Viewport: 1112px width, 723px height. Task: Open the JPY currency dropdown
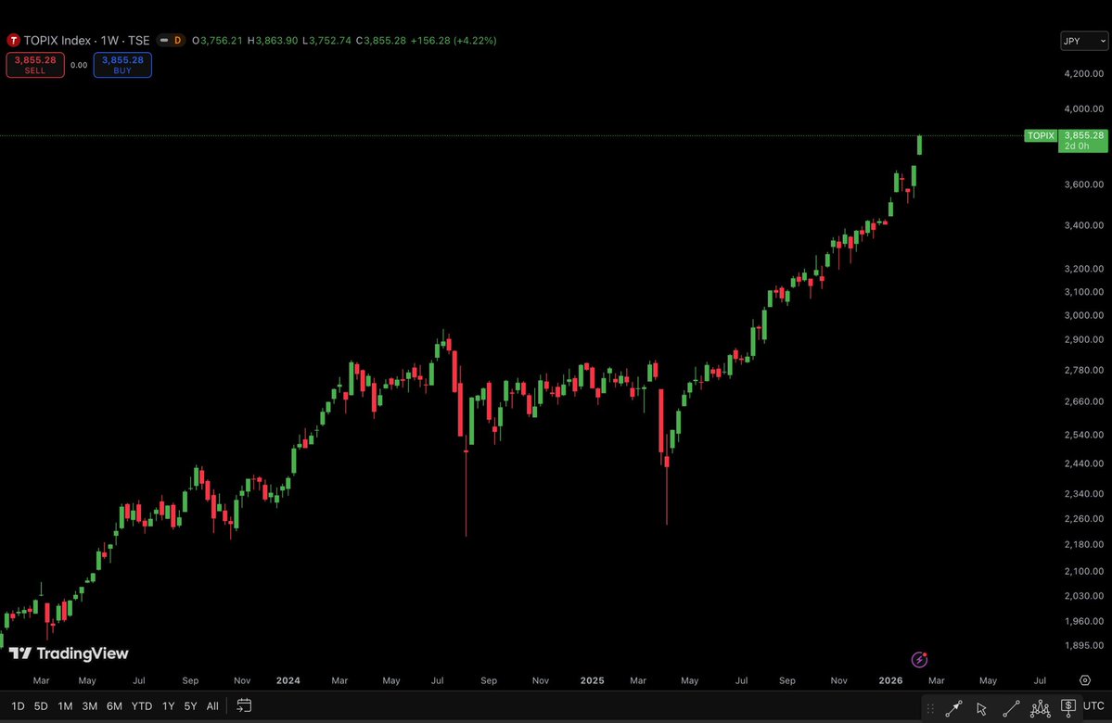1083,41
